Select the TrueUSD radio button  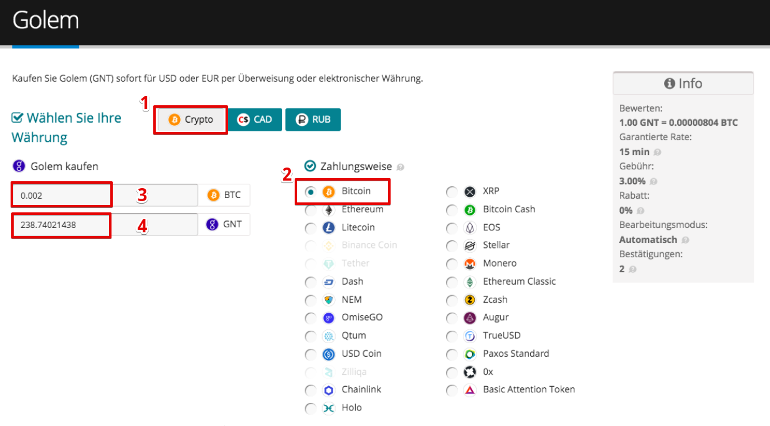(452, 336)
